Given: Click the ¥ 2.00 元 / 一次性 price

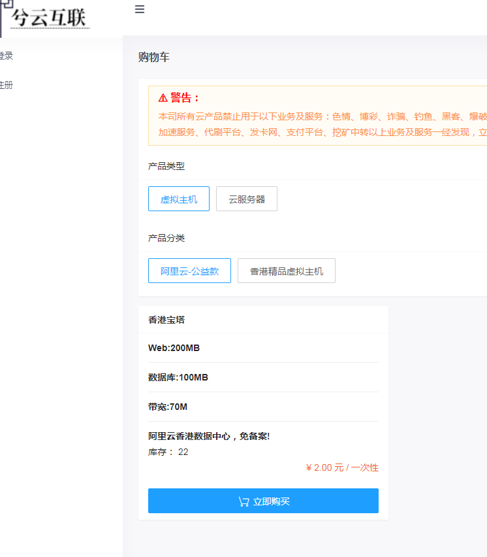Looking at the screenshot, I should click(x=342, y=467).
